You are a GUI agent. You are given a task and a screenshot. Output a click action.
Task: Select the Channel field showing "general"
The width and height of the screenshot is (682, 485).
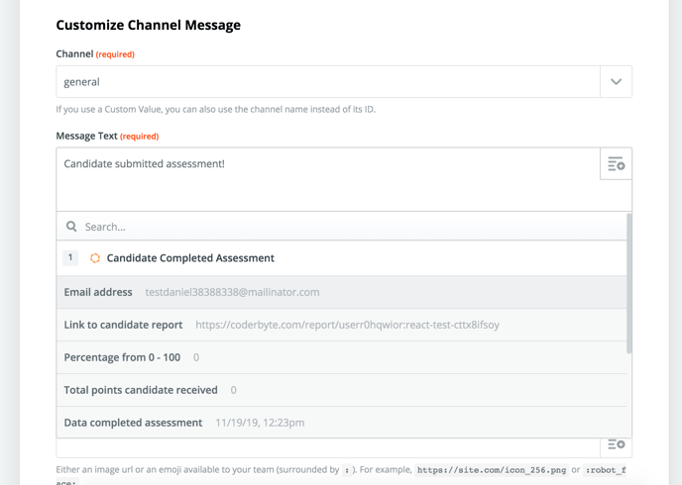pos(327,82)
